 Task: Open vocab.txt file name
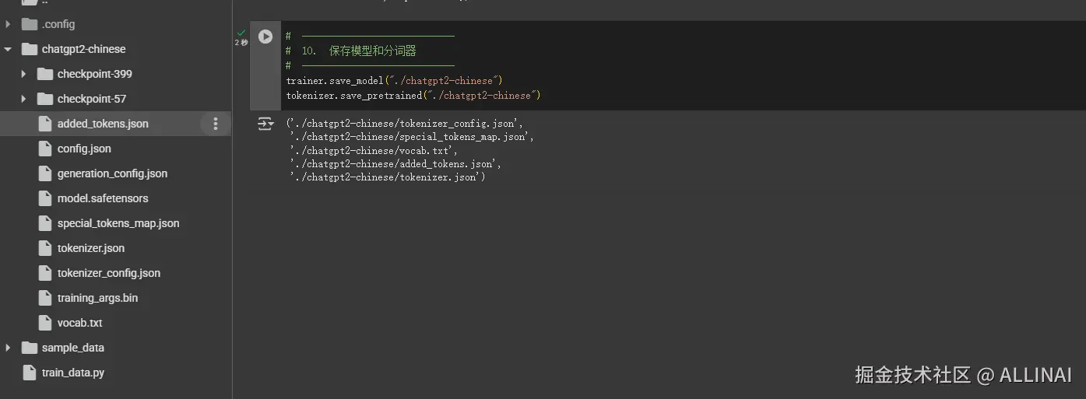coord(80,323)
